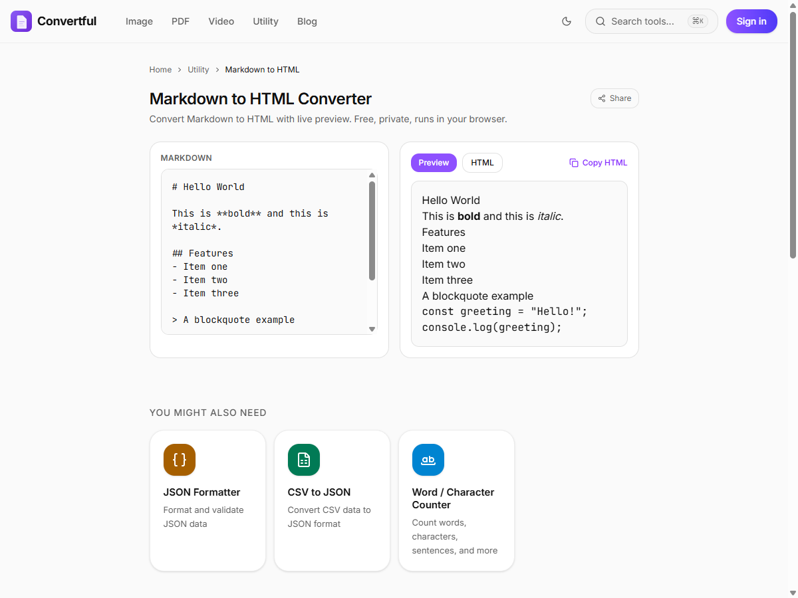This screenshot has height=598, width=798.
Task: Open the PDF menu
Action: [180, 21]
